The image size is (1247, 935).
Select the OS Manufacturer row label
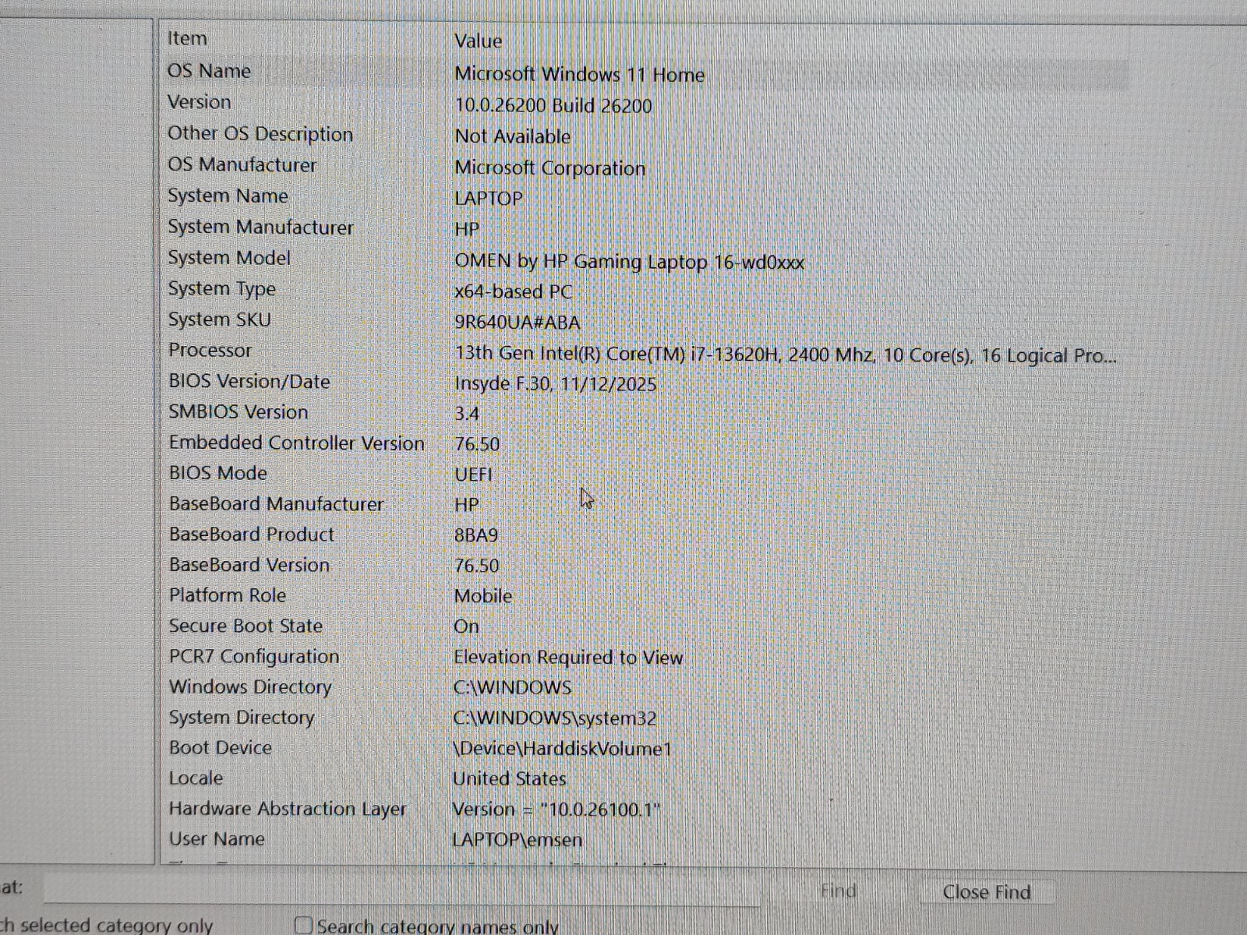[x=242, y=165]
